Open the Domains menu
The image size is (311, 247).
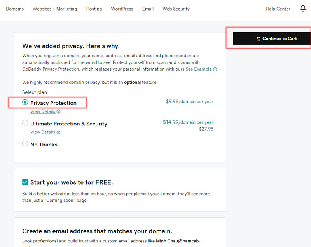click(x=15, y=9)
